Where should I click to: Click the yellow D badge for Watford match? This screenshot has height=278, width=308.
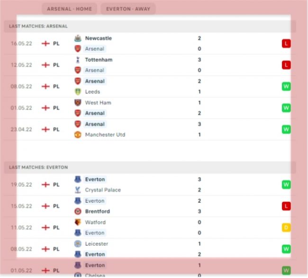286,227
